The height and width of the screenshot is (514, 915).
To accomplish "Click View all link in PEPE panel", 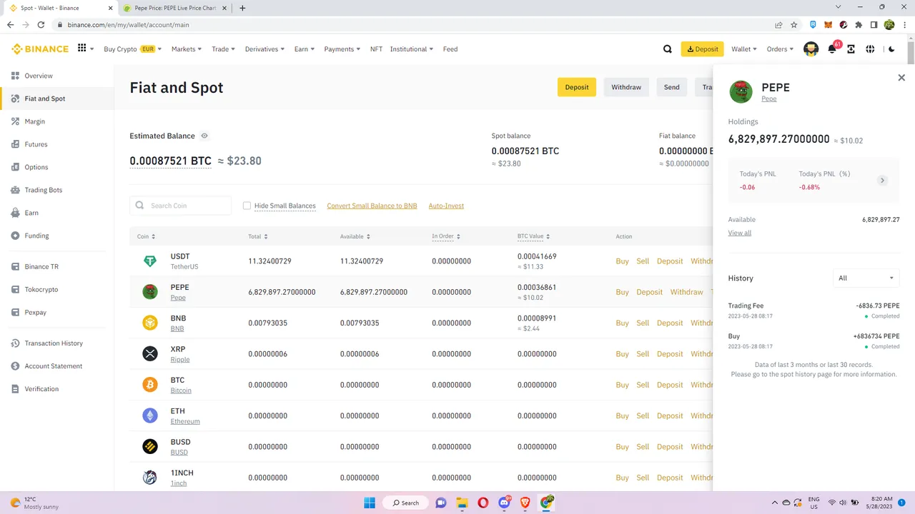I will [x=739, y=233].
